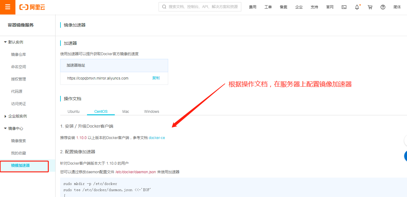Open the 官网 link
The image size is (407, 197).
330,7
